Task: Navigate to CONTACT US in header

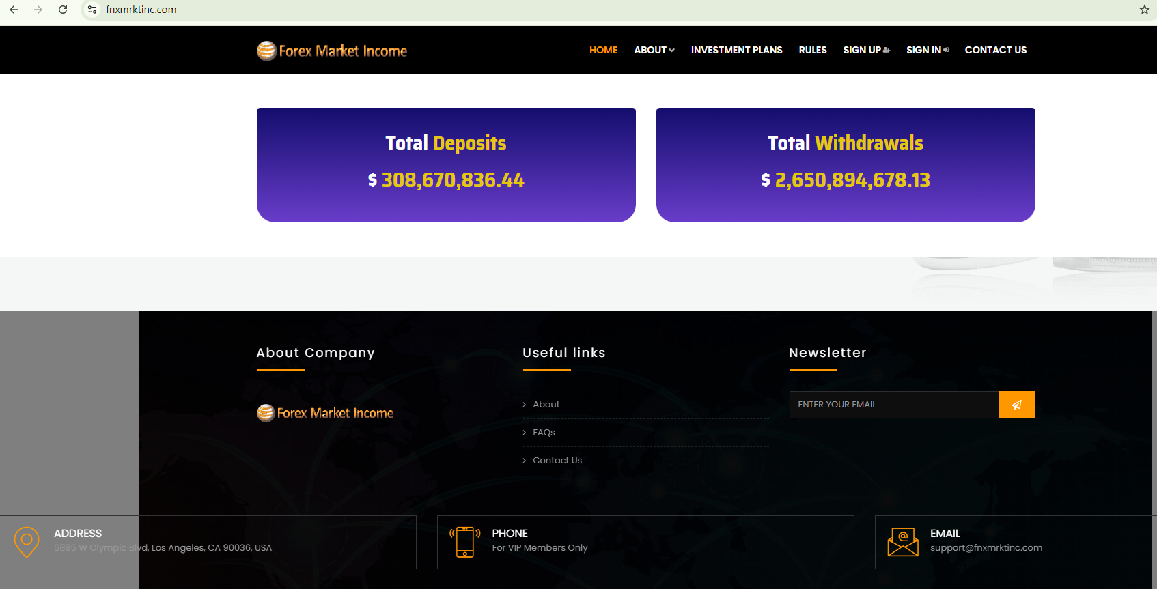Action: point(996,50)
